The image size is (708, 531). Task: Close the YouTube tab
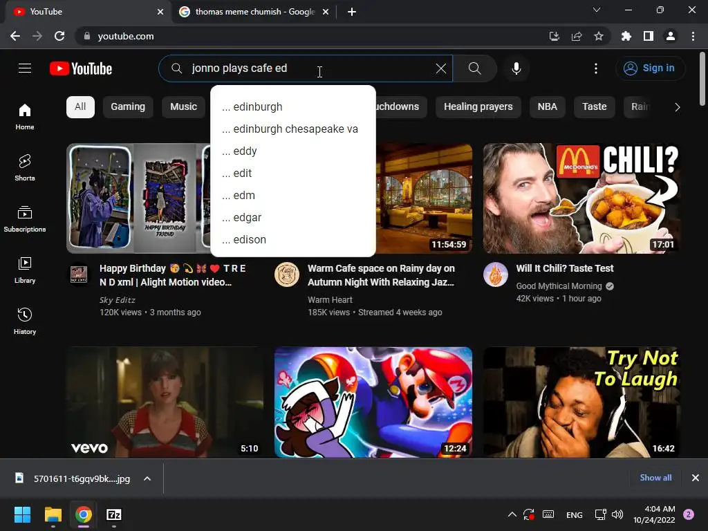coord(160,12)
